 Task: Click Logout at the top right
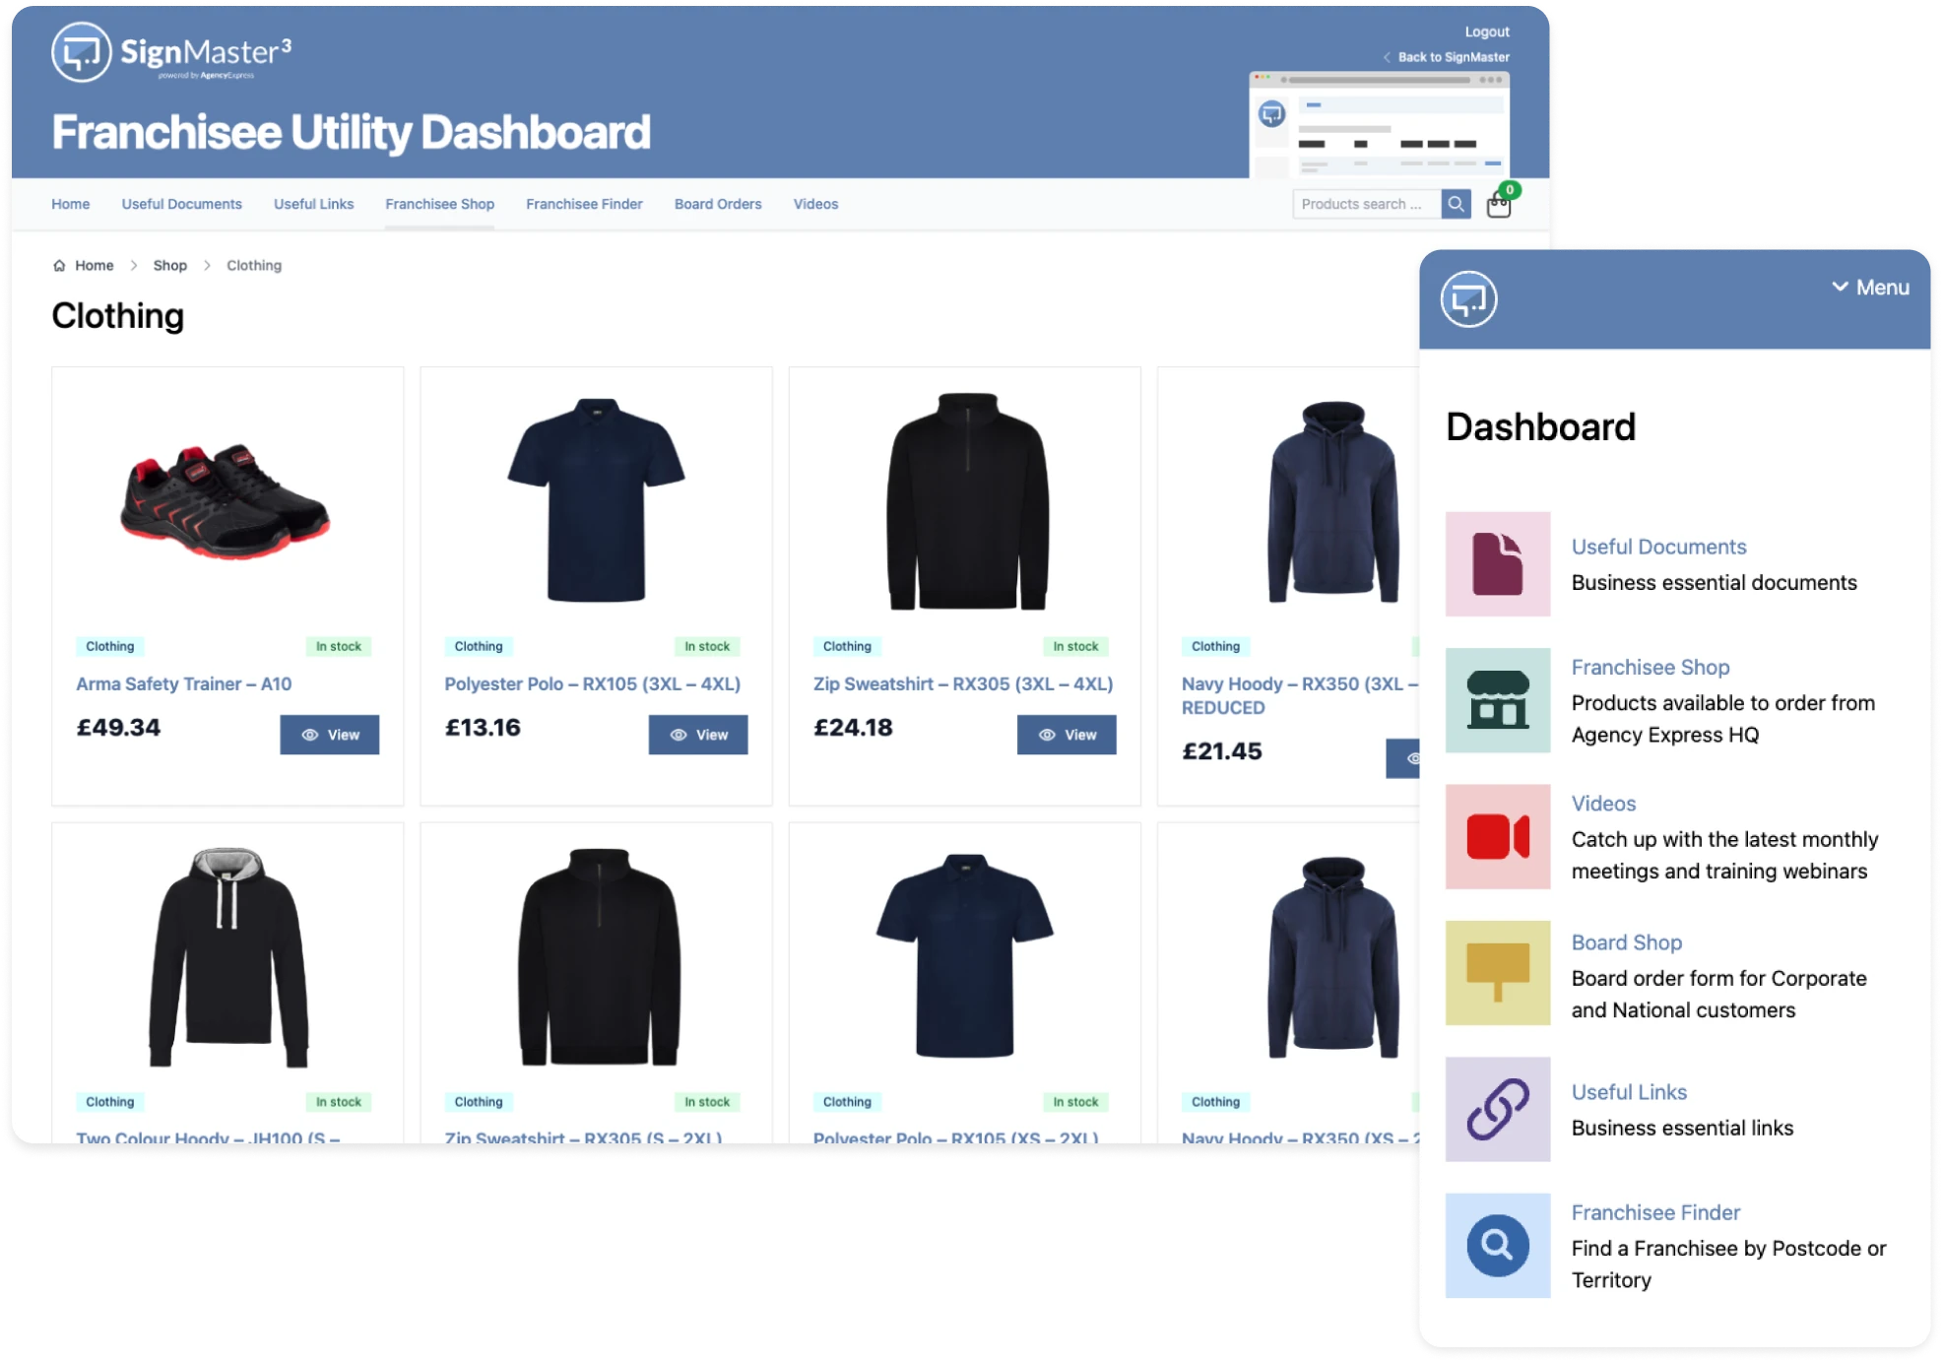click(x=1486, y=32)
